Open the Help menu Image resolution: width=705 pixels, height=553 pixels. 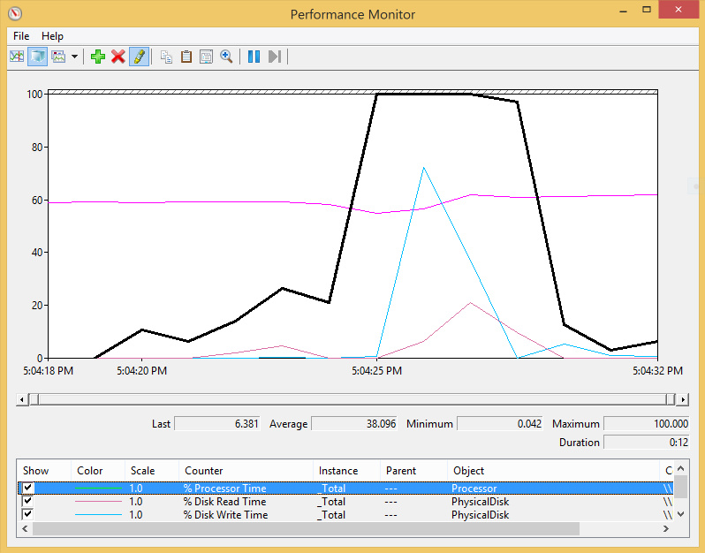(52, 36)
